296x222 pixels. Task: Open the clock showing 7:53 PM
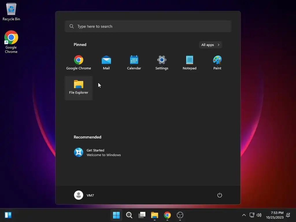point(275,215)
